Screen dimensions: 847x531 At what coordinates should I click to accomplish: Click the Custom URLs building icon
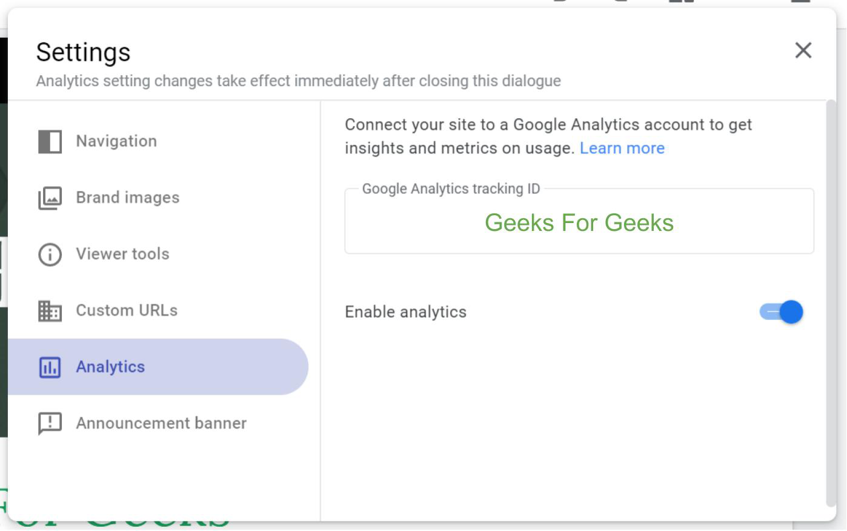50,311
